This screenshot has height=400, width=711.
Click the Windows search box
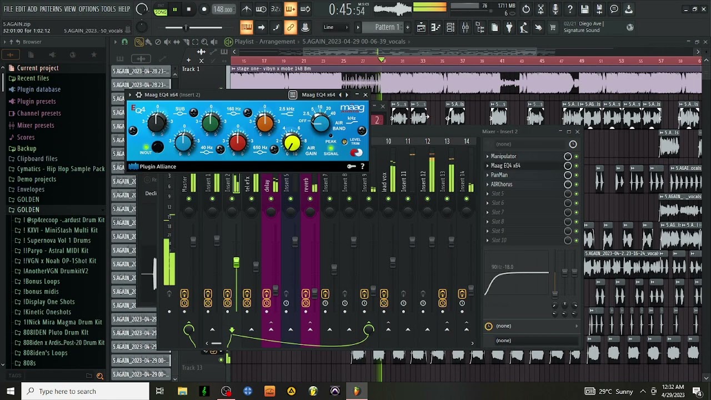click(86, 391)
